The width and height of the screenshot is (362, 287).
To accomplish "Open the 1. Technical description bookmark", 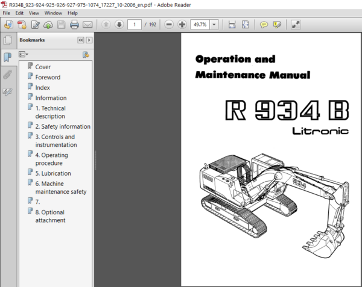I will (50, 113).
